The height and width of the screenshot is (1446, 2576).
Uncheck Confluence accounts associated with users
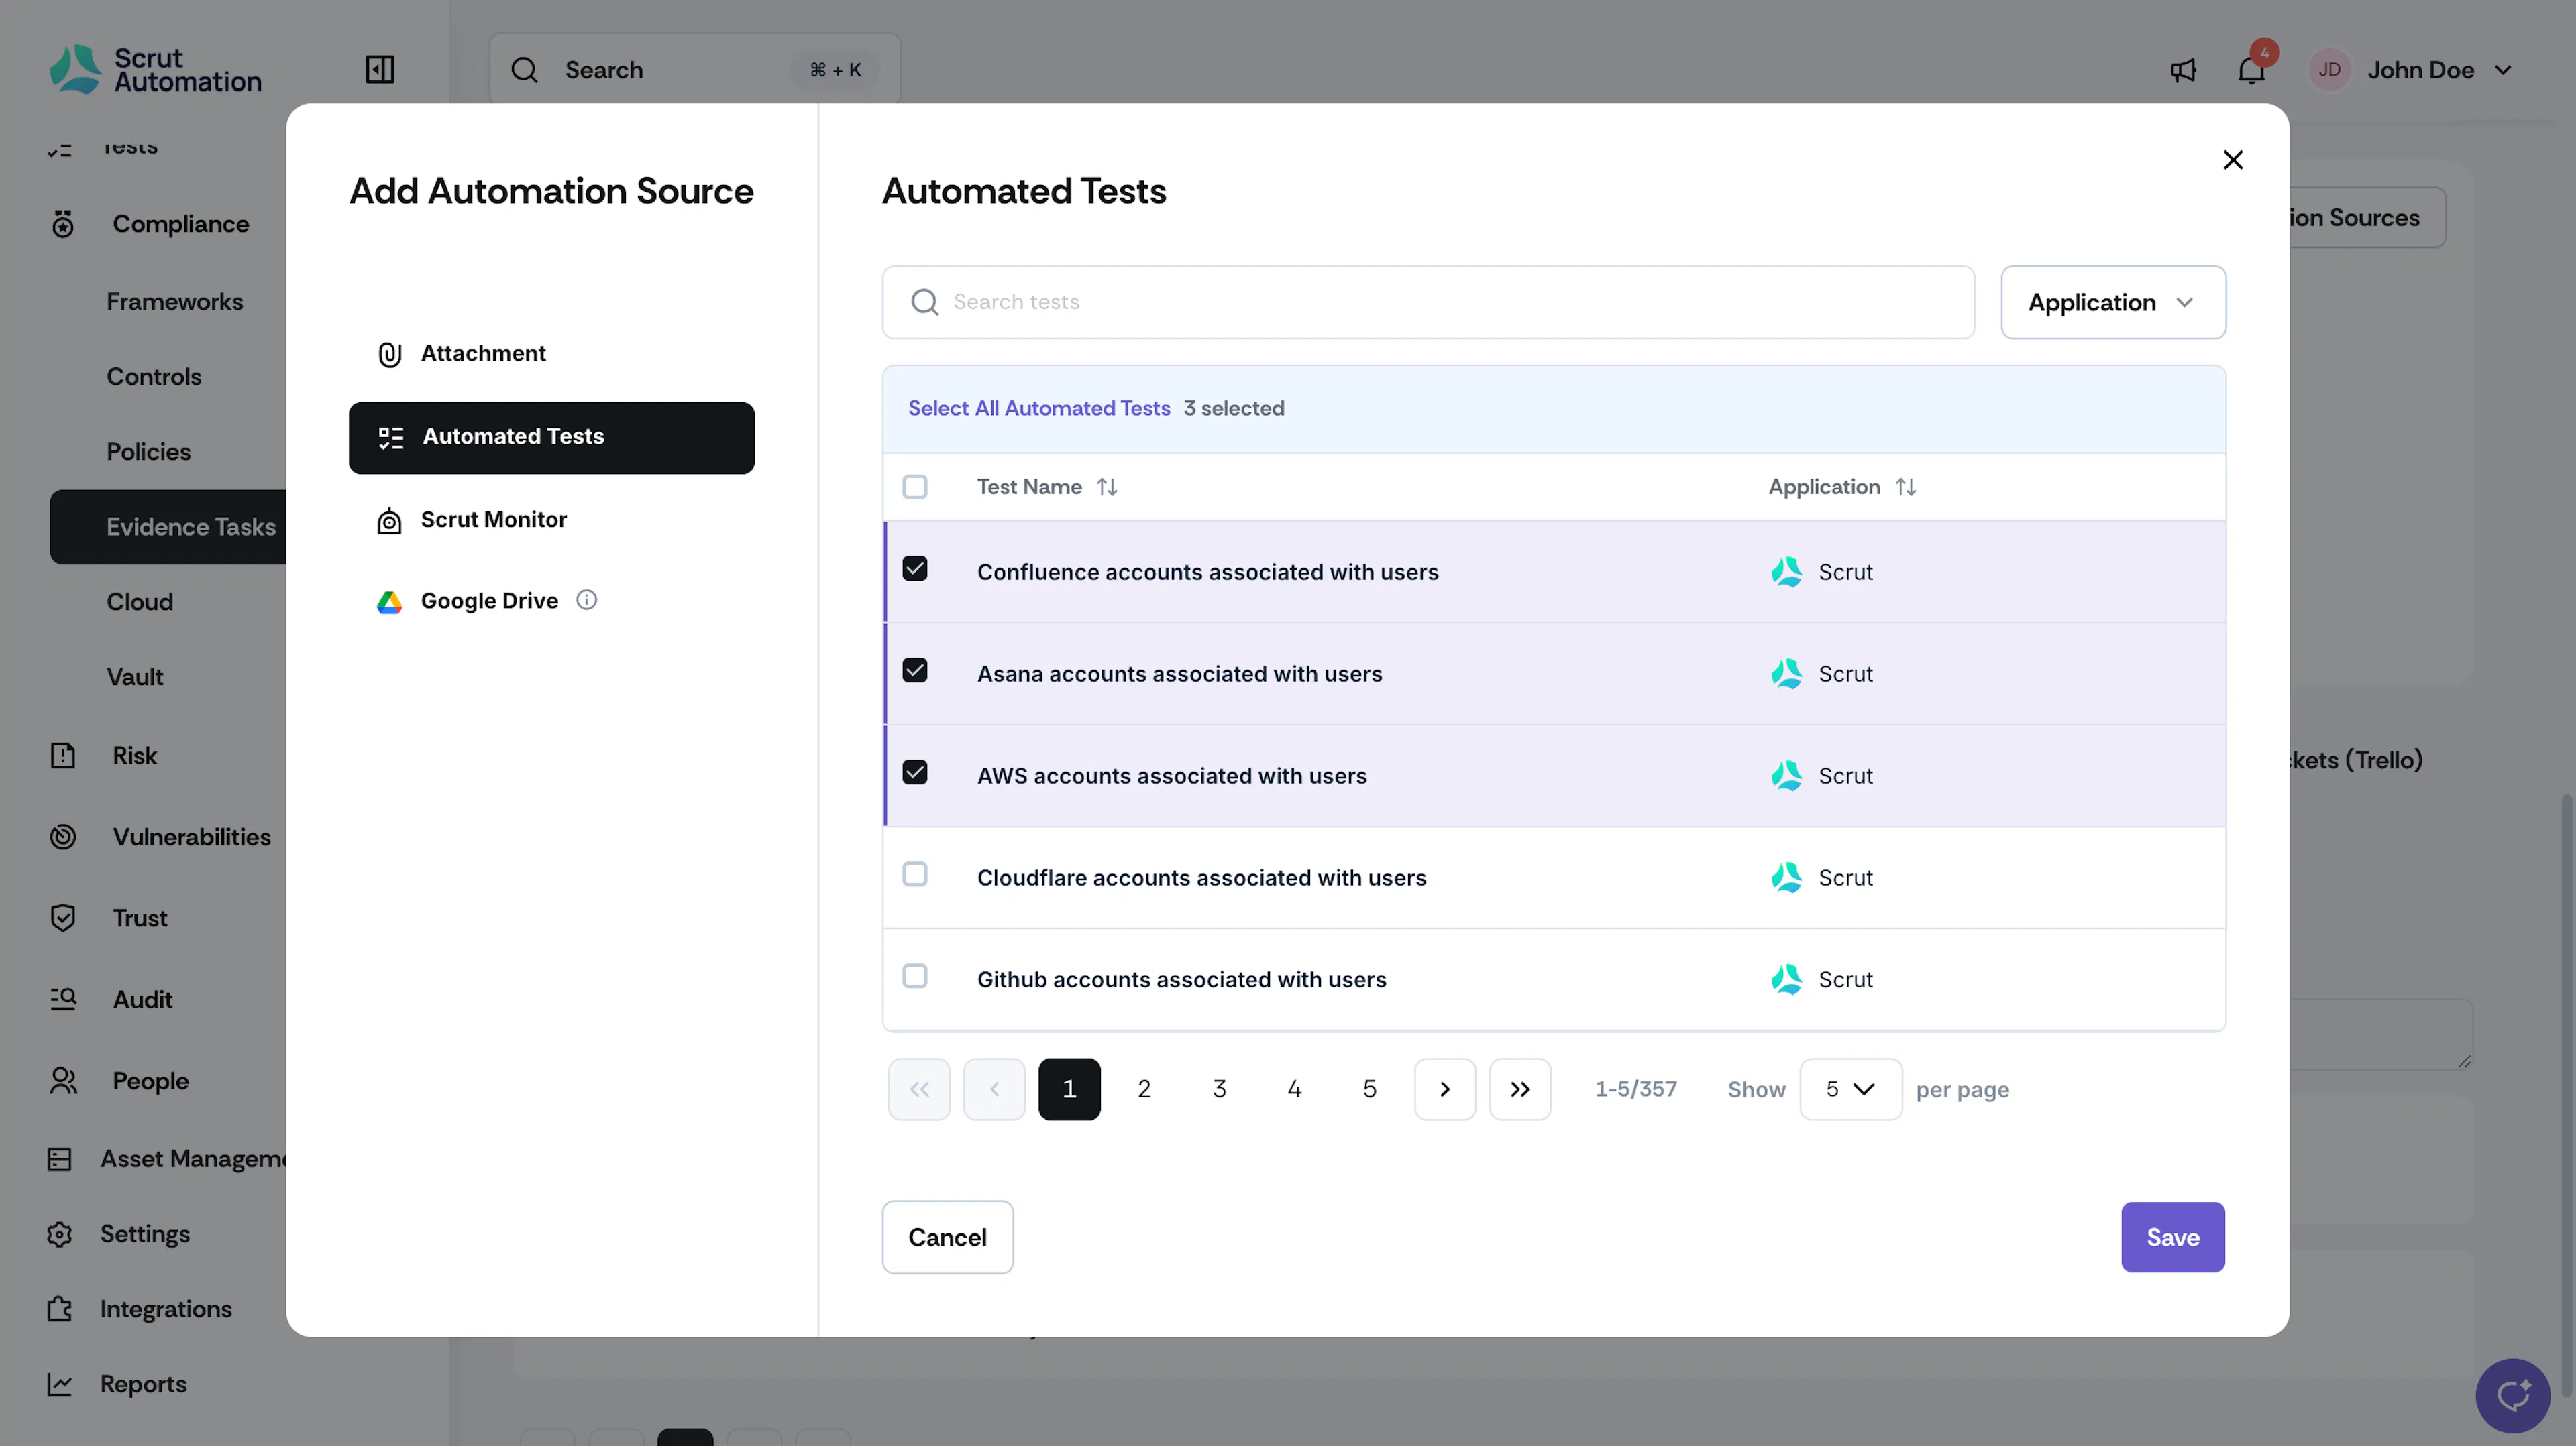915,568
